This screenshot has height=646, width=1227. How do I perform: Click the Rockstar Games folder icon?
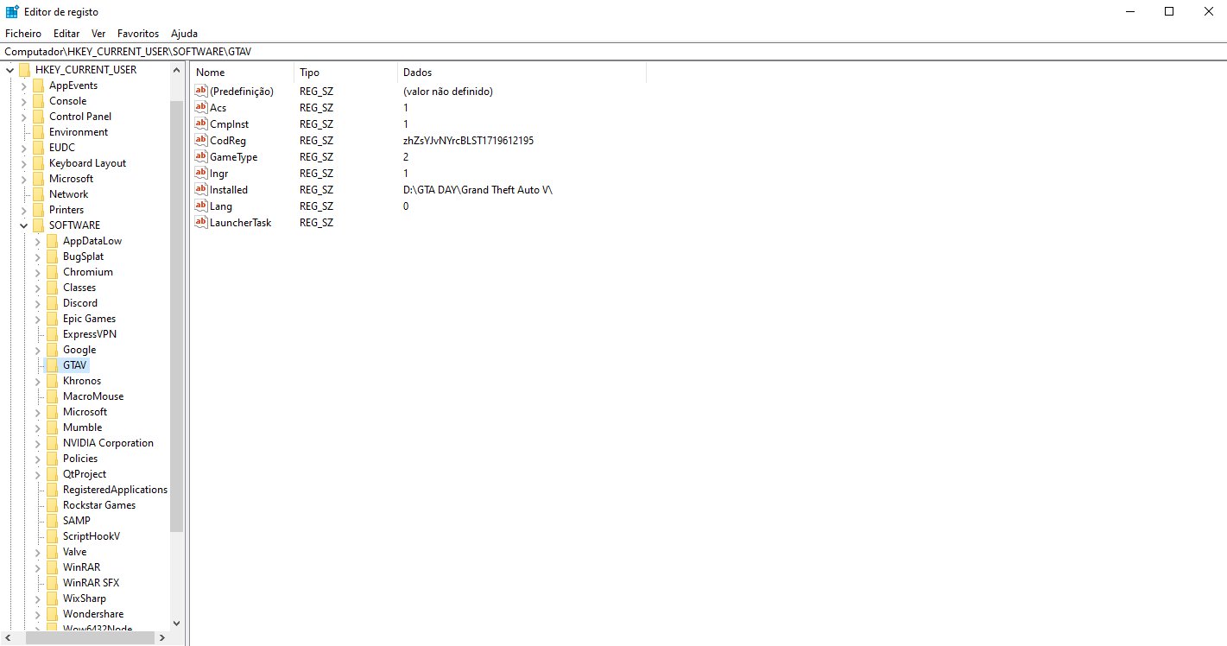[x=52, y=505]
